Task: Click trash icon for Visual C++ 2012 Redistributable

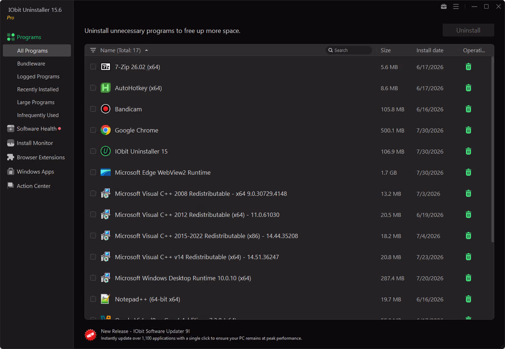Action: tap(469, 215)
